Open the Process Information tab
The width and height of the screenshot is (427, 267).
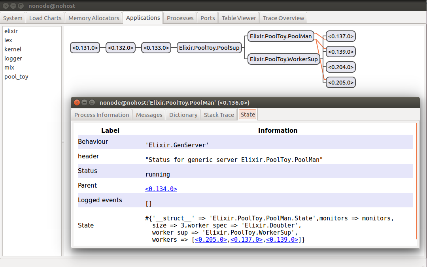click(x=102, y=115)
